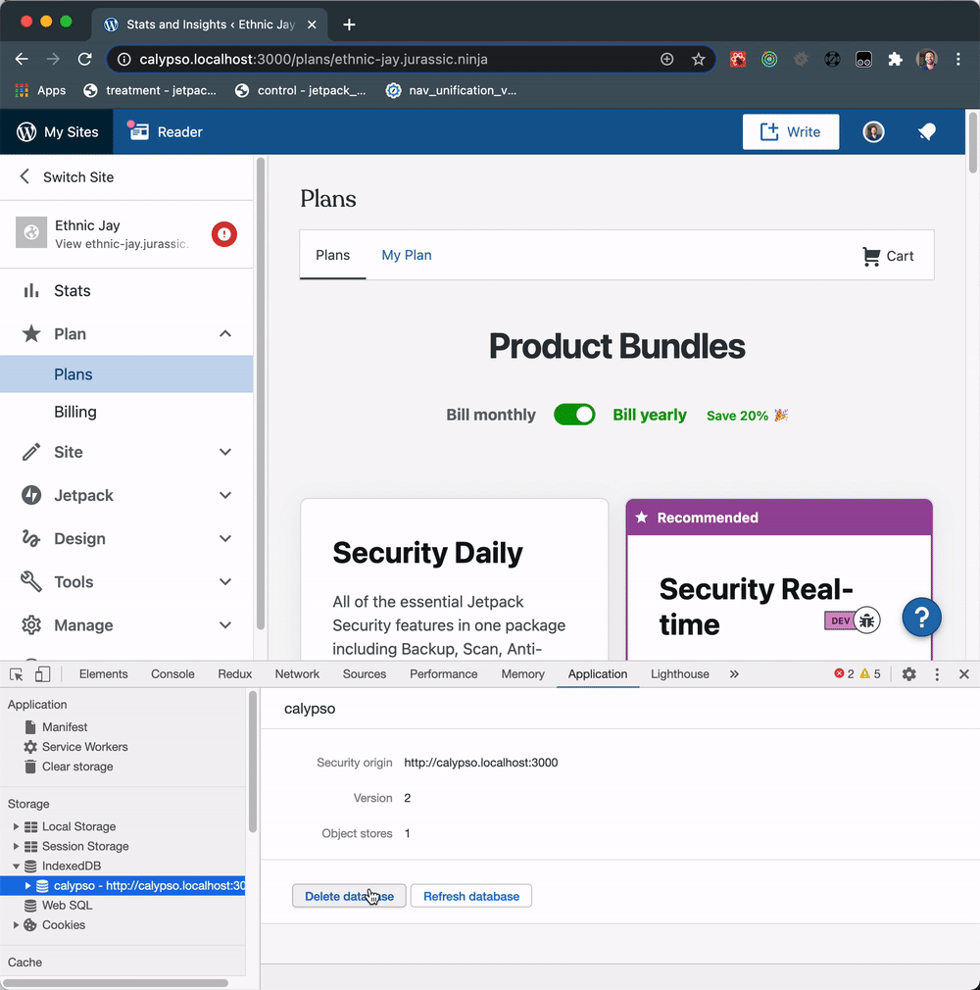Open the browser Extensions puzzle icon
This screenshot has width=980, height=990.
(895, 60)
